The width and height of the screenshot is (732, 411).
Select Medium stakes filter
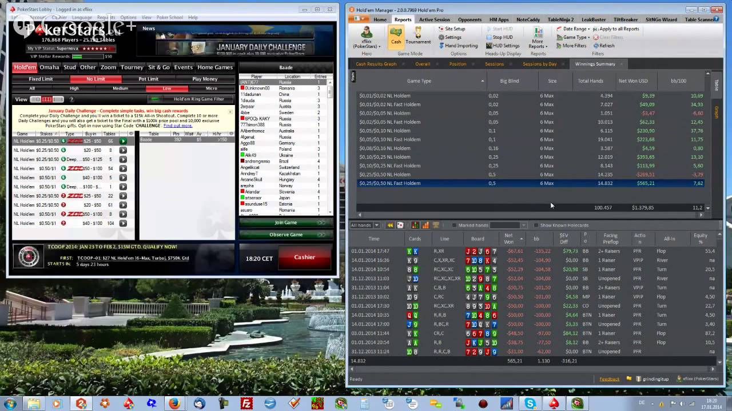tap(121, 88)
